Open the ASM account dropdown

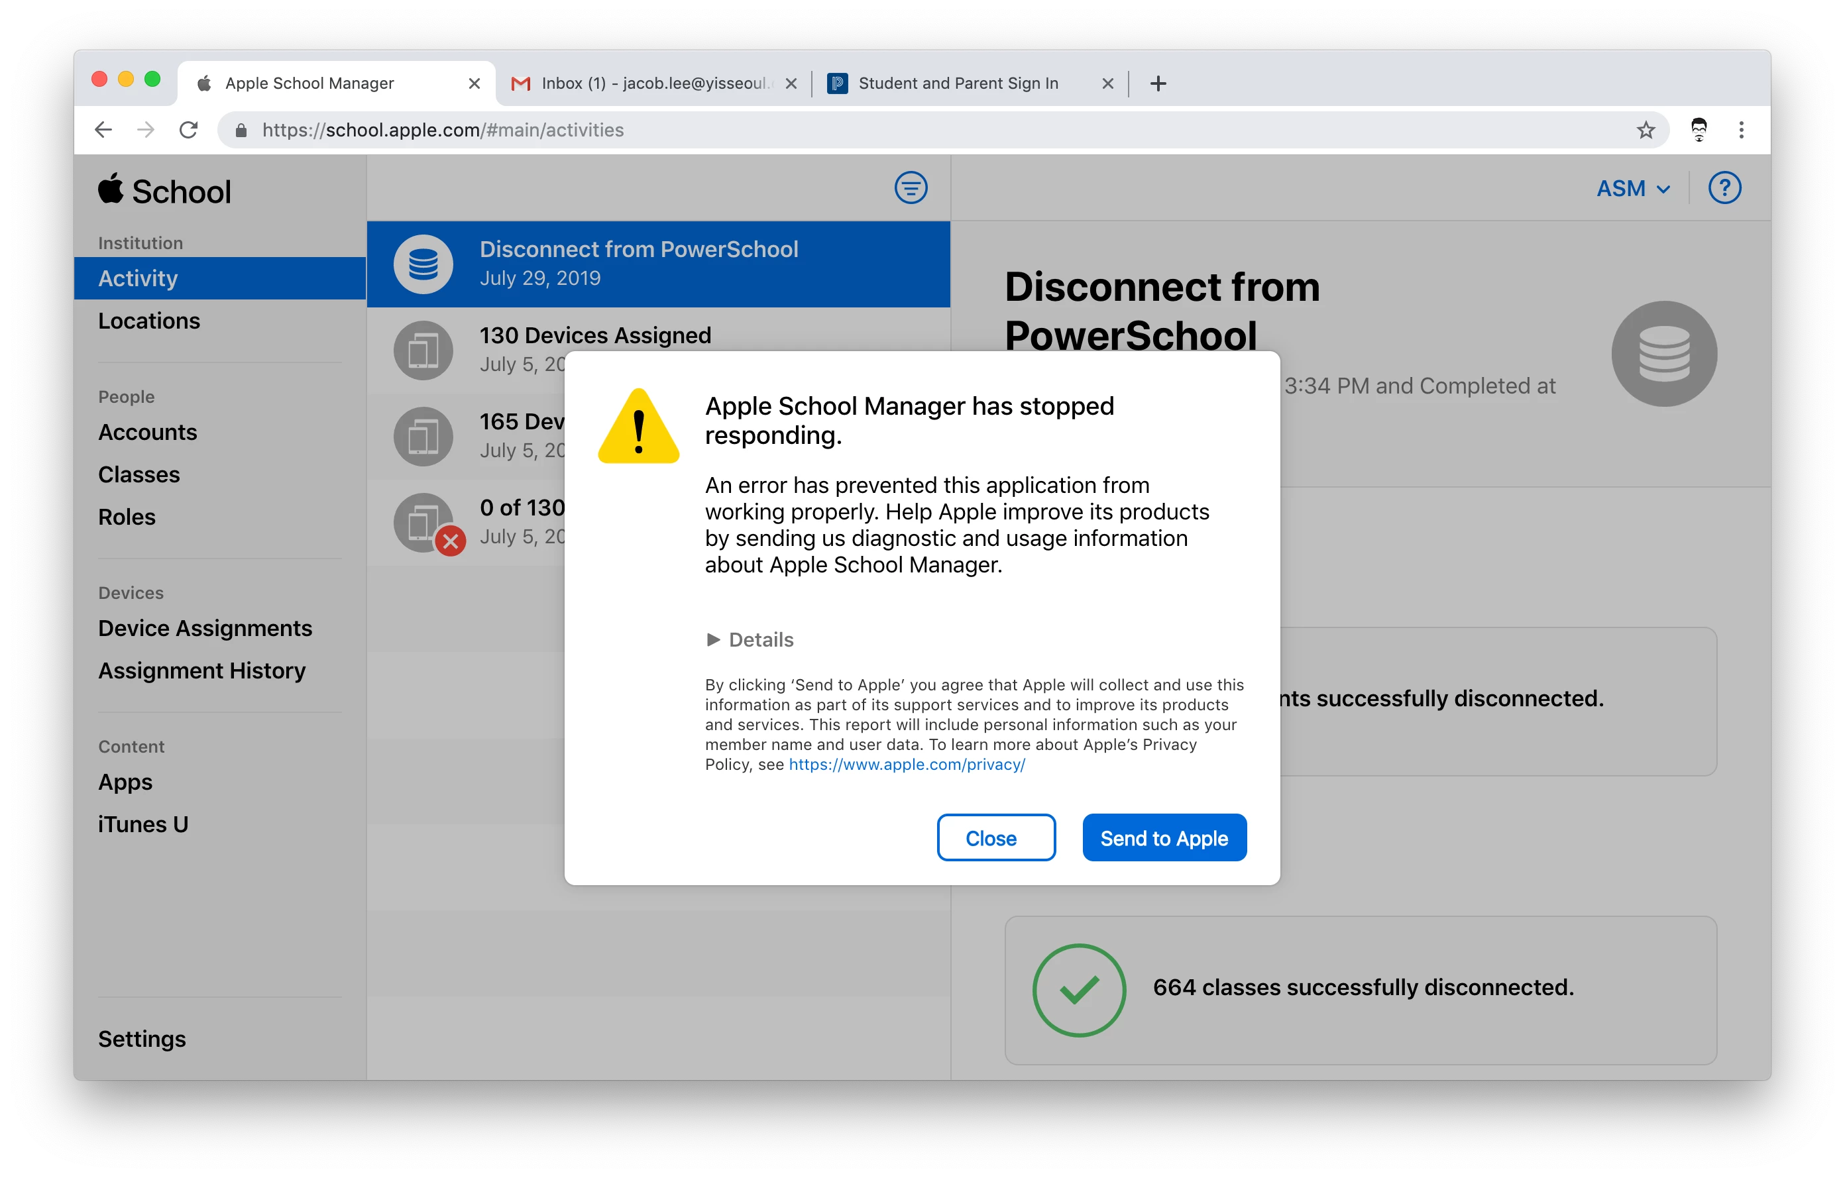(x=1633, y=188)
